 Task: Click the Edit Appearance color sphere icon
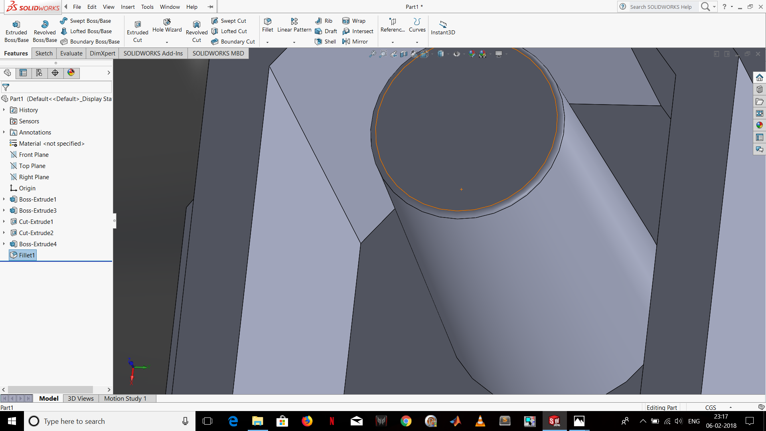coord(472,54)
